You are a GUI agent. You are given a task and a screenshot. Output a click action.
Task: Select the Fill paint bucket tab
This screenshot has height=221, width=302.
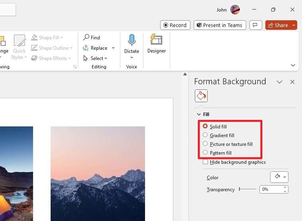click(x=201, y=96)
